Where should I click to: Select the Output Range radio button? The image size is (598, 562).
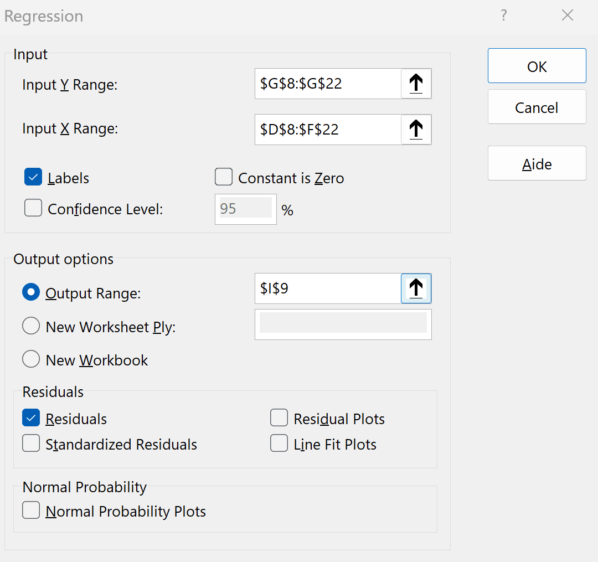[x=31, y=293]
